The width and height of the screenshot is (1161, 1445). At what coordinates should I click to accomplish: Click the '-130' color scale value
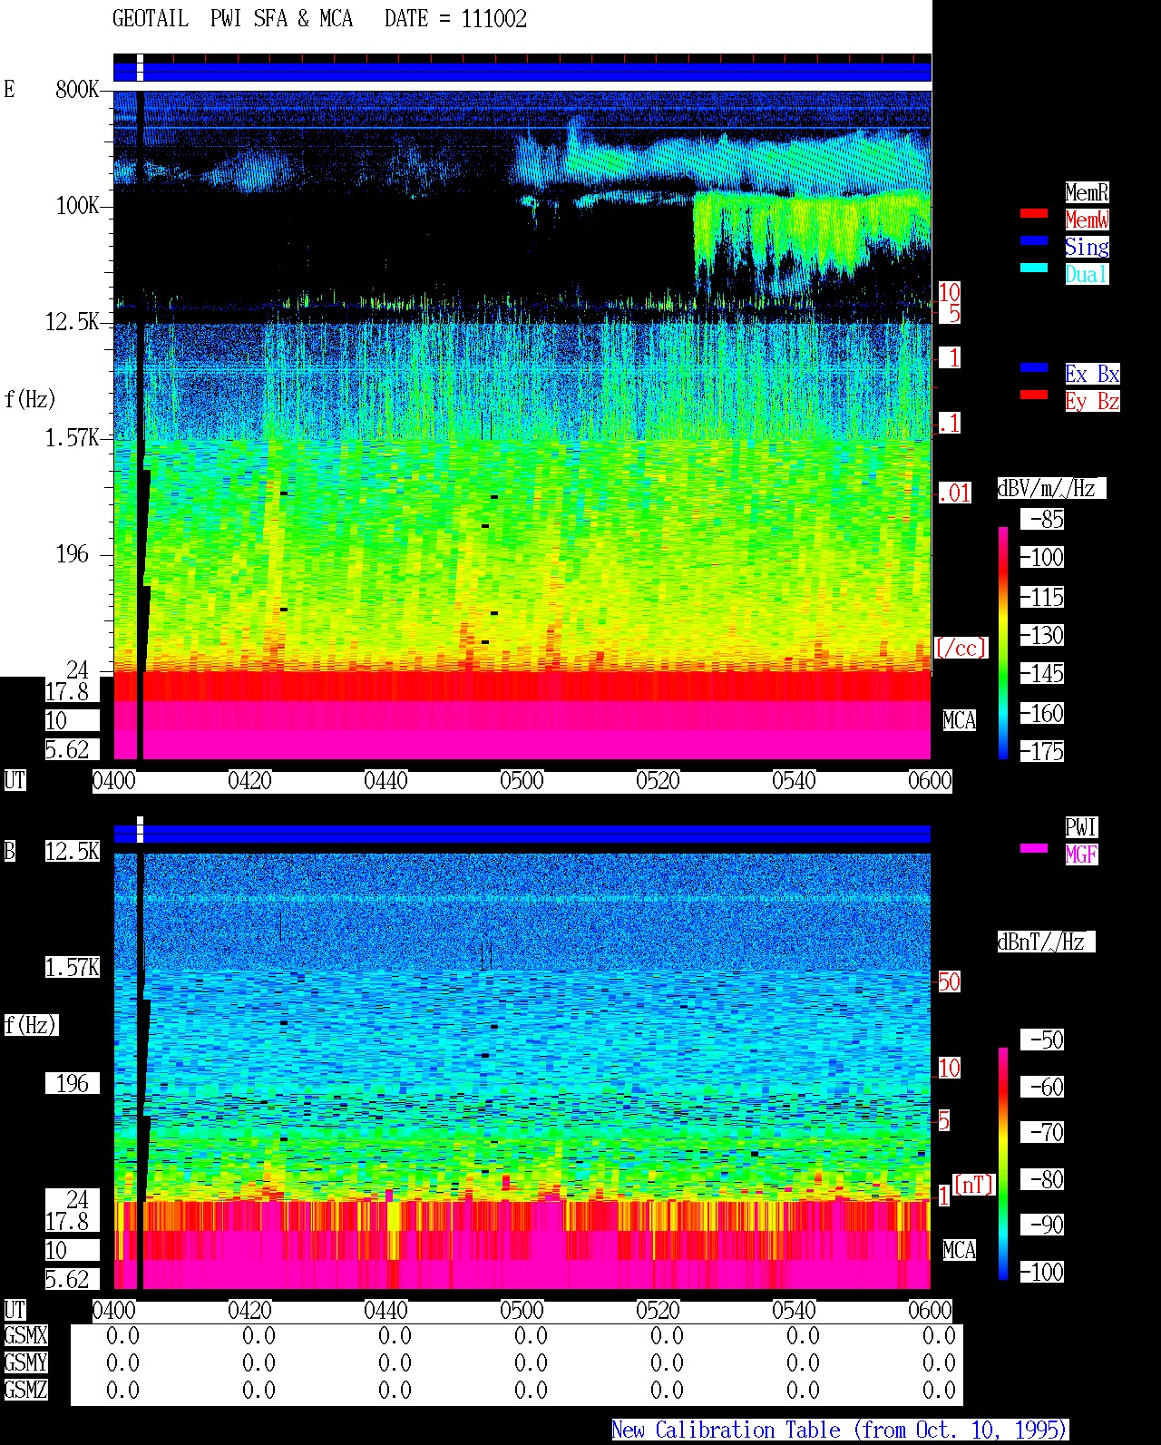coord(1043,636)
